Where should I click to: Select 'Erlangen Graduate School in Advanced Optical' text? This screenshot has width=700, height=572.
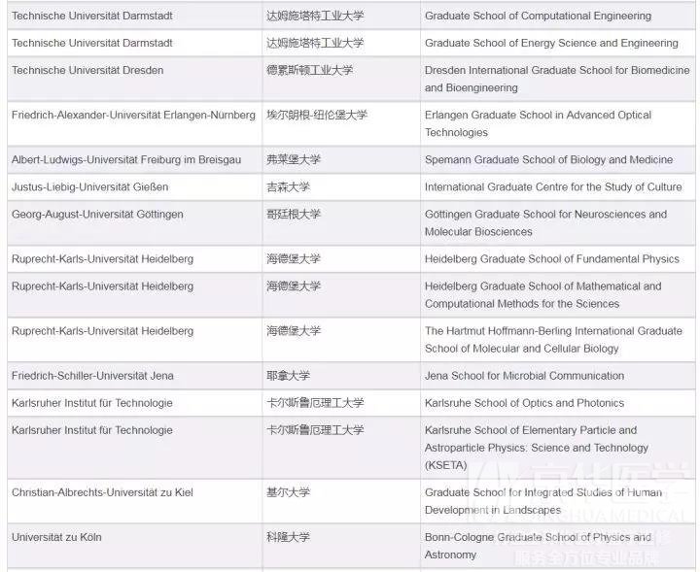(x=538, y=115)
